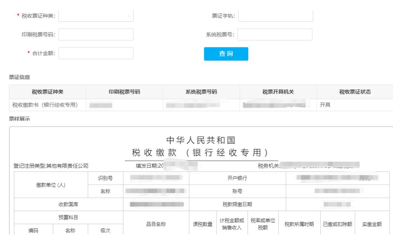The height and width of the screenshot is (235, 393).
Task: Select the 收款国库 cell
Action: (68, 205)
